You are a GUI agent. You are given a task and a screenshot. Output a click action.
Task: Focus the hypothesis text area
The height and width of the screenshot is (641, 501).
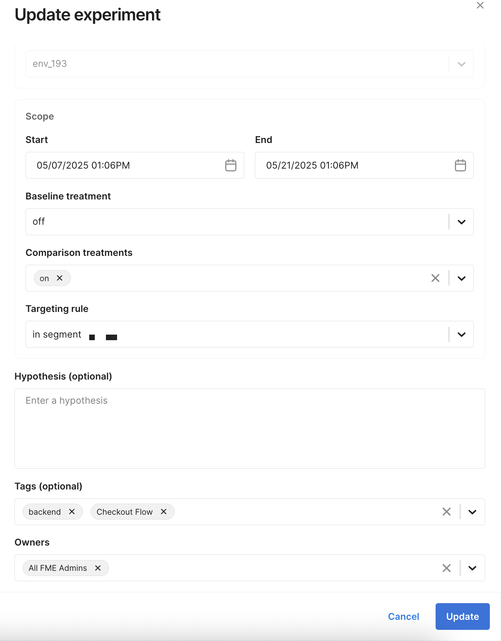click(249, 428)
